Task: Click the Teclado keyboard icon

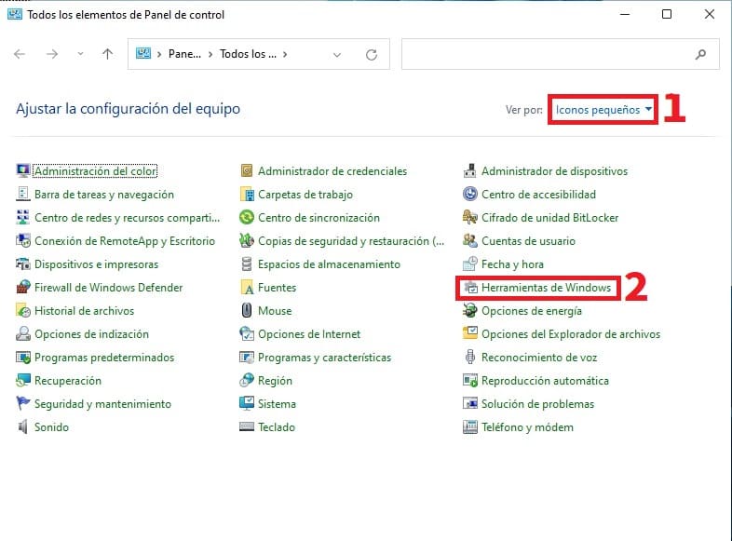Action: tap(247, 427)
